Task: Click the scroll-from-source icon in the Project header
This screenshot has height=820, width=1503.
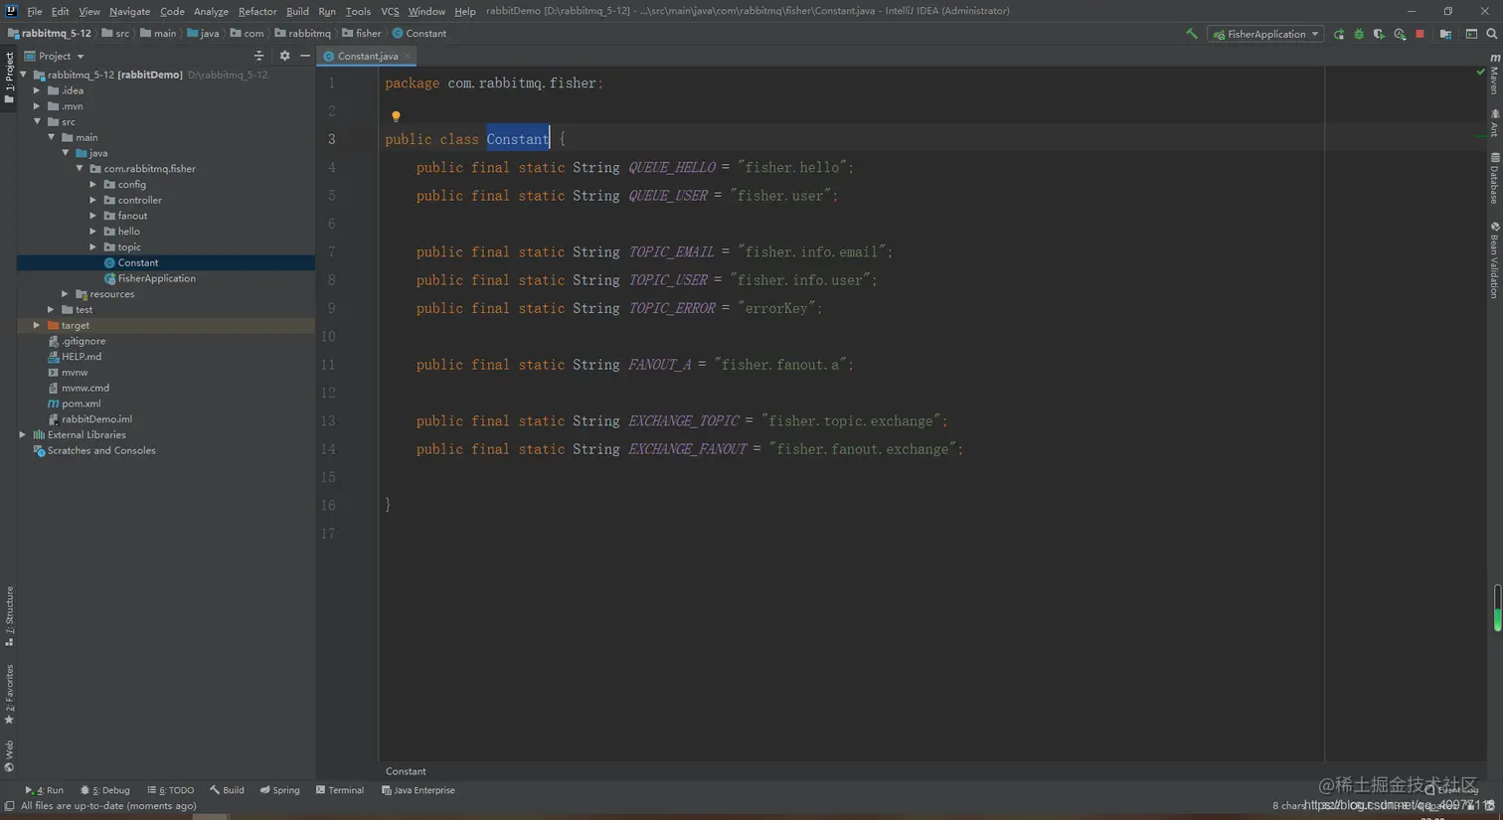Action: (x=258, y=56)
